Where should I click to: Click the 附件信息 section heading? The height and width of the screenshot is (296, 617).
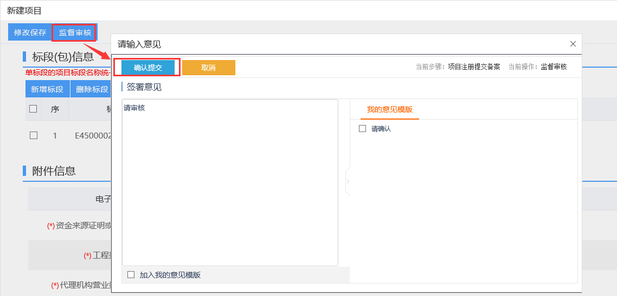[54, 171]
